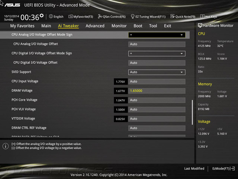Select DRAM Voltage label

coord(22,91)
